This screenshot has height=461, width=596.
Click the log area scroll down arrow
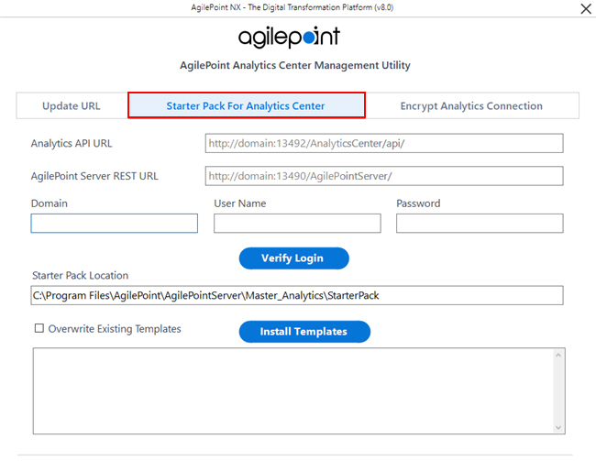click(x=558, y=427)
